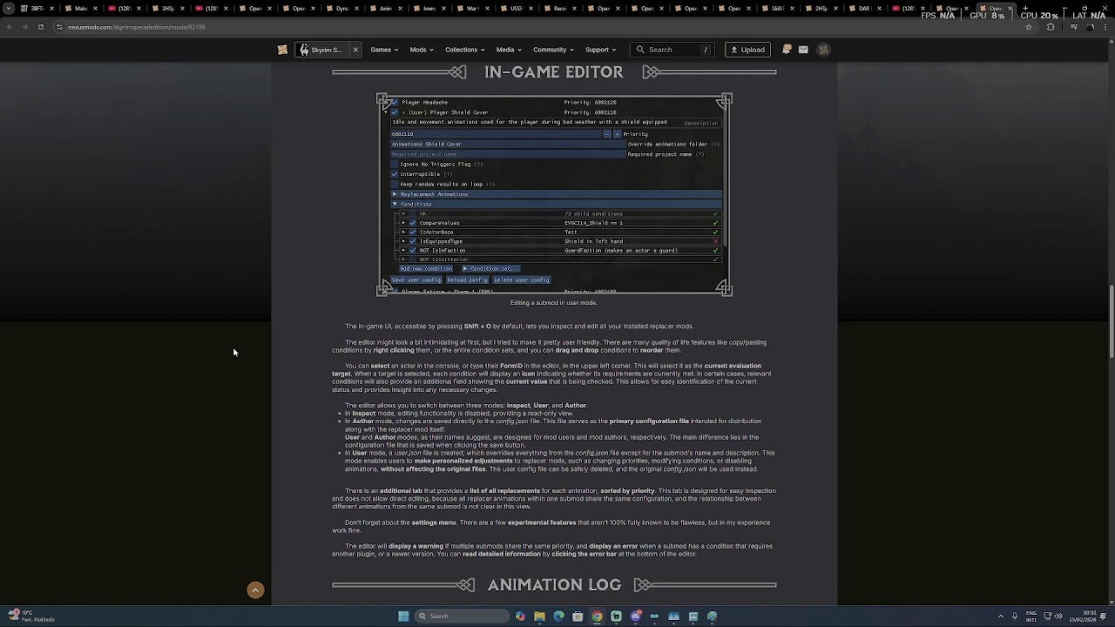This screenshot has width=1115, height=627.
Task: Open the Support dropdown
Action: pos(600,50)
